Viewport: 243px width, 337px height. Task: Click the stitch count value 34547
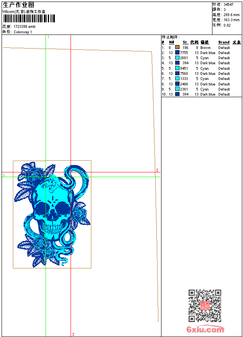tap(228, 5)
